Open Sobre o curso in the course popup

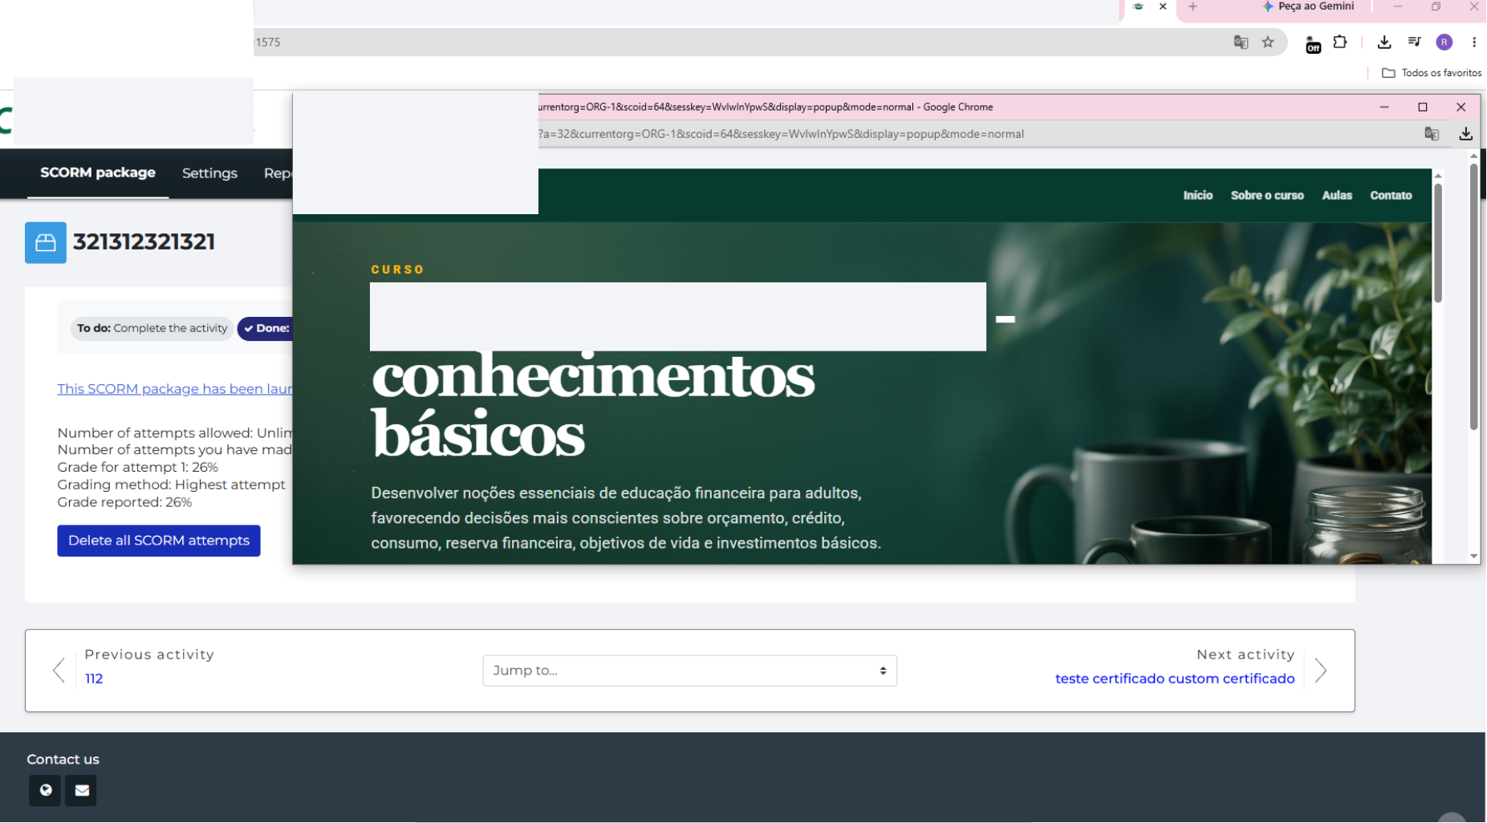[1267, 196]
